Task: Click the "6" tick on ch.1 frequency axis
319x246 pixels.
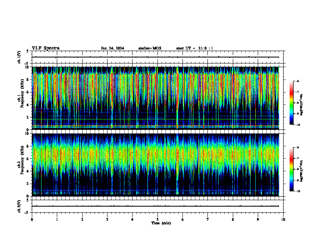Action: (28, 92)
